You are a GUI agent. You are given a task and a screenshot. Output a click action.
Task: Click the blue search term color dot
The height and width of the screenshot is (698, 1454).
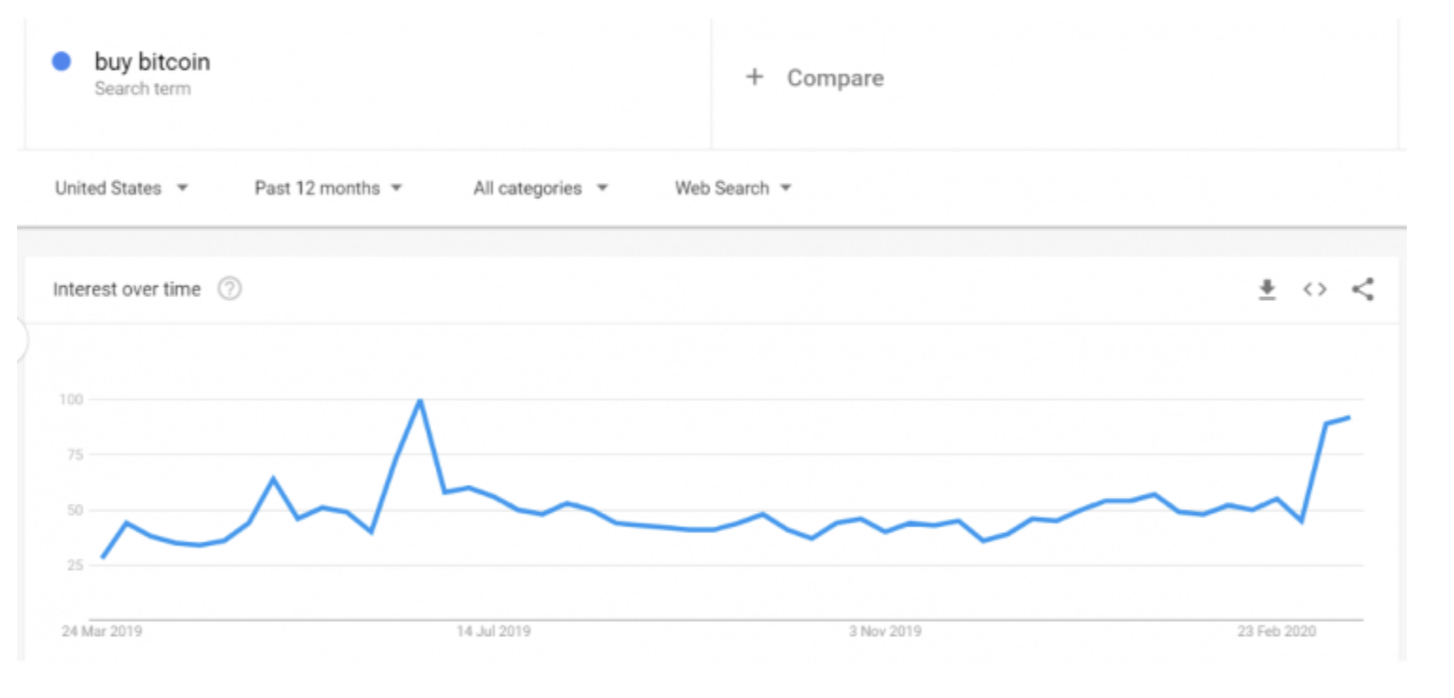pyautogui.click(x=60, y=61)
